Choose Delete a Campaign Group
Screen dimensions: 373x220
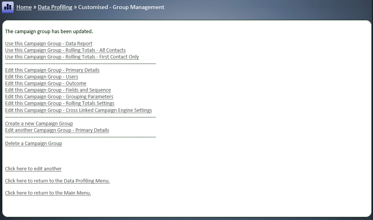[33, 144]
